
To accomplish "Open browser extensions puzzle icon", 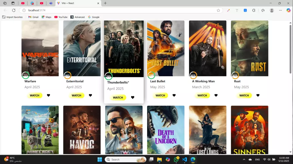I will [254, 10].
